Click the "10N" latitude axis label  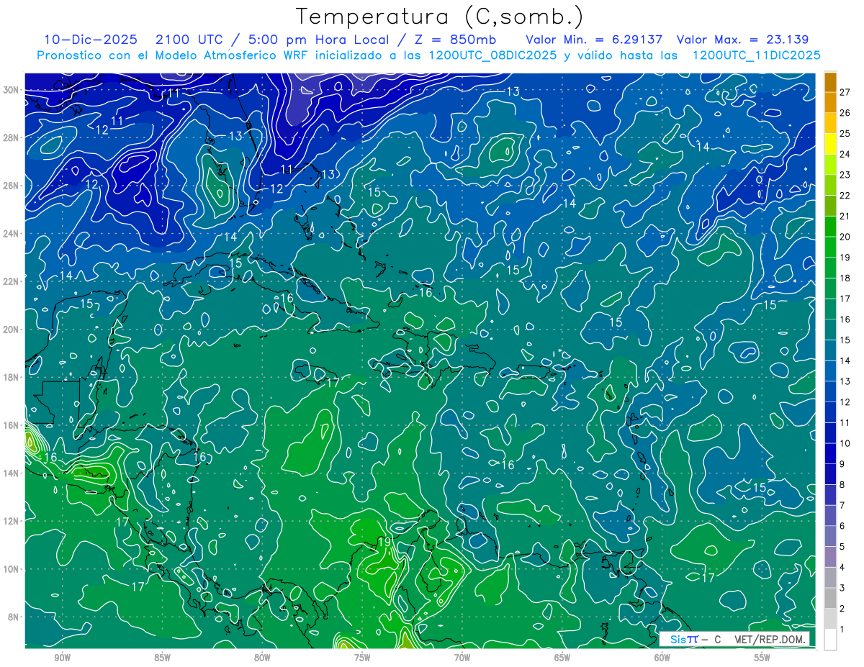12,568
